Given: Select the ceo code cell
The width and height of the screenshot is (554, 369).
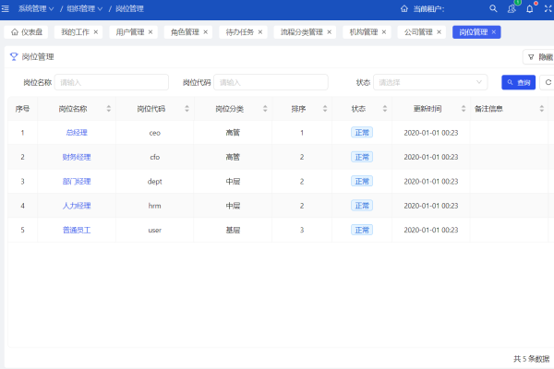Looking at the screenshot, I should (x=155, y=133).
